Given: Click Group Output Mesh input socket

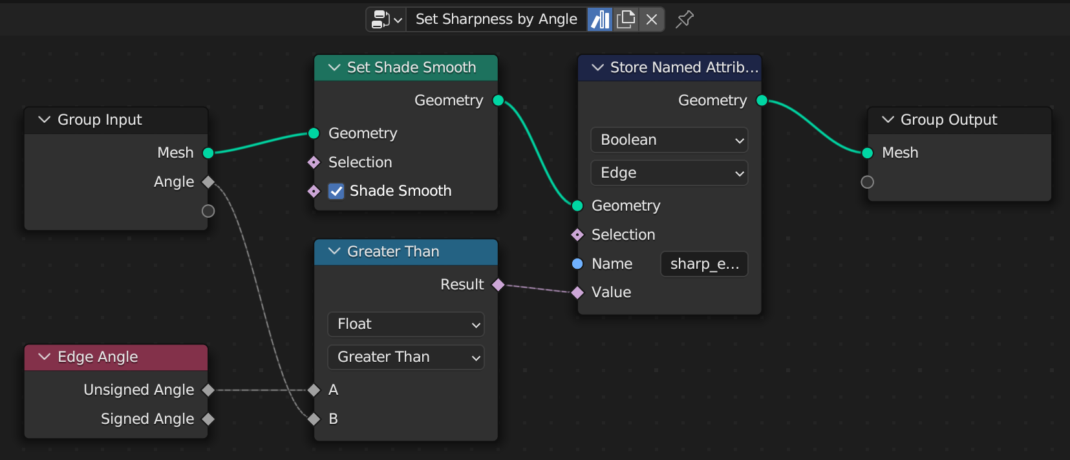Looking at the screenshot, I should pos(868,153).
